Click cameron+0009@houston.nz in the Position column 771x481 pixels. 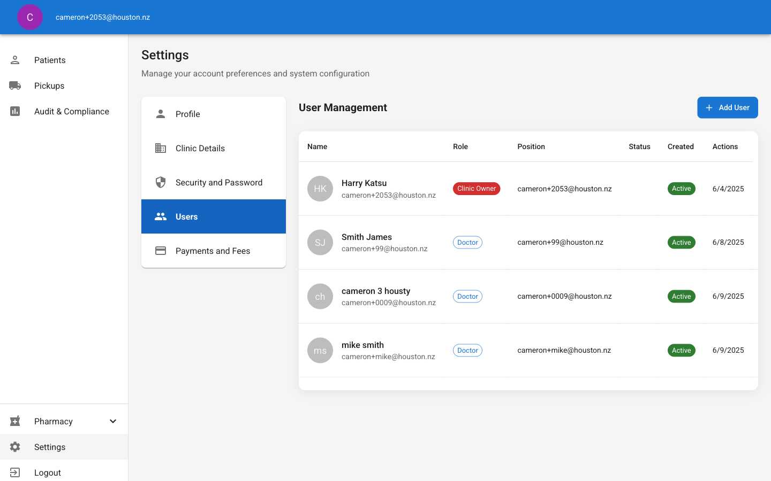pos(564,297)
